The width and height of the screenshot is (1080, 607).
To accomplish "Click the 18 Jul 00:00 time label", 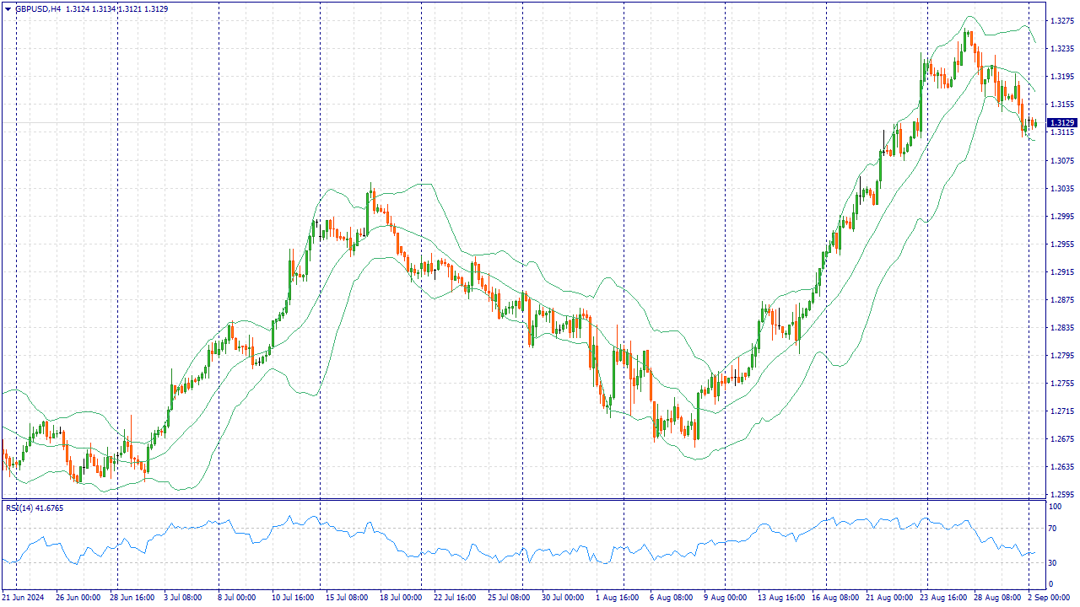I will (x=401, y=598).
